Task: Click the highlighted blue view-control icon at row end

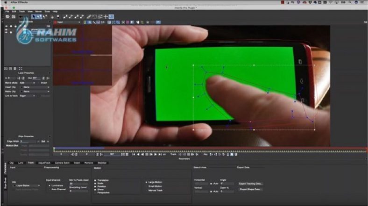Action: click(158, 22)
